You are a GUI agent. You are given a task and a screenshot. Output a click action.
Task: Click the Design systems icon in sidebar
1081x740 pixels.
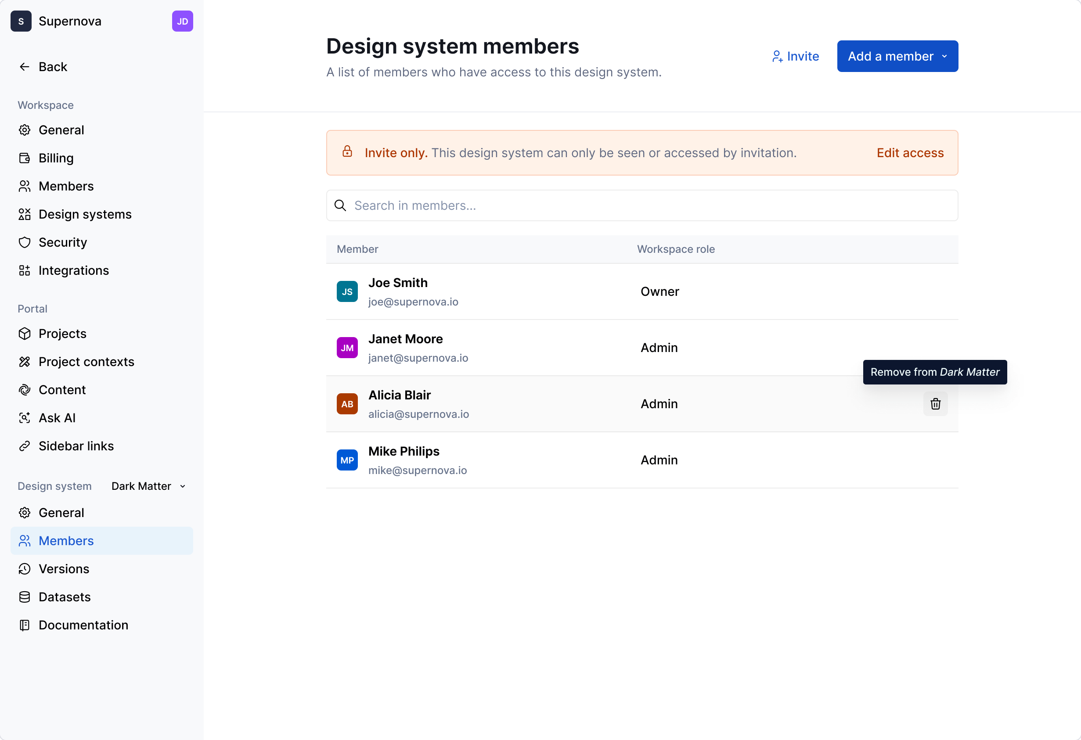[x=25, y=214]
